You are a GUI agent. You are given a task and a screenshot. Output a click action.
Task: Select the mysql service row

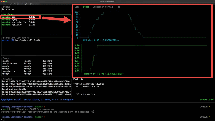pos(18,20)
